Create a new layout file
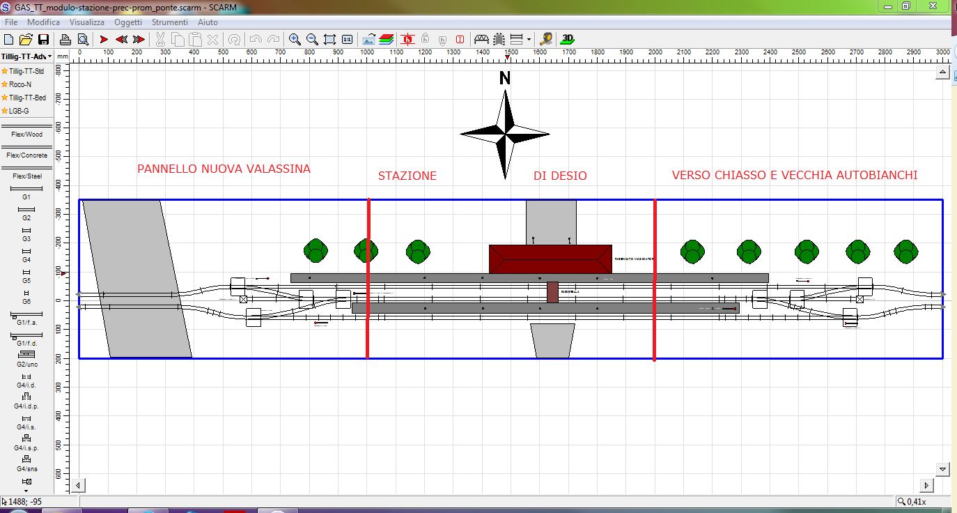The image size is (957, 513). pyautogui.click(x=9, y=39)
